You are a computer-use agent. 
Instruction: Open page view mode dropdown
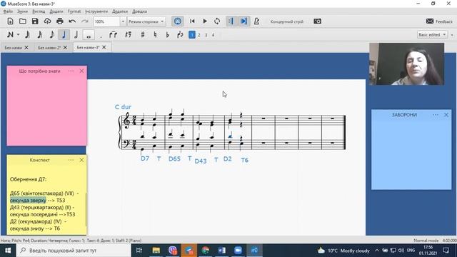[146, 21]
